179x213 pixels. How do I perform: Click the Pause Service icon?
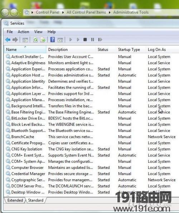(x=92, y=40)
